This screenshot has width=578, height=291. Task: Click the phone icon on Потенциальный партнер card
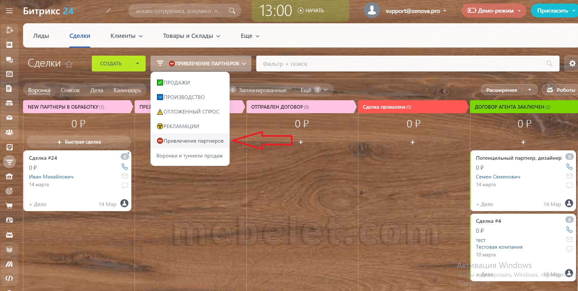(569, 167)
